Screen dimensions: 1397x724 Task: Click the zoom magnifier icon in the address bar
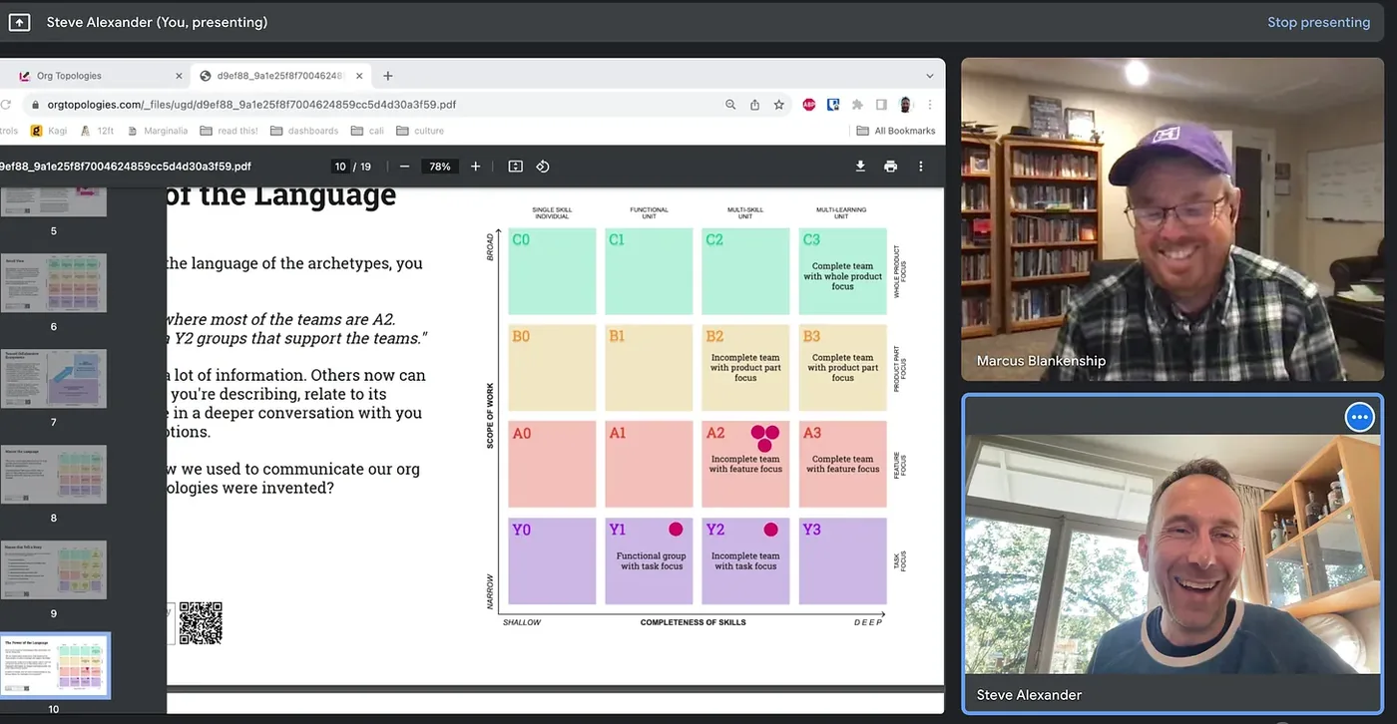pos(730,104)
